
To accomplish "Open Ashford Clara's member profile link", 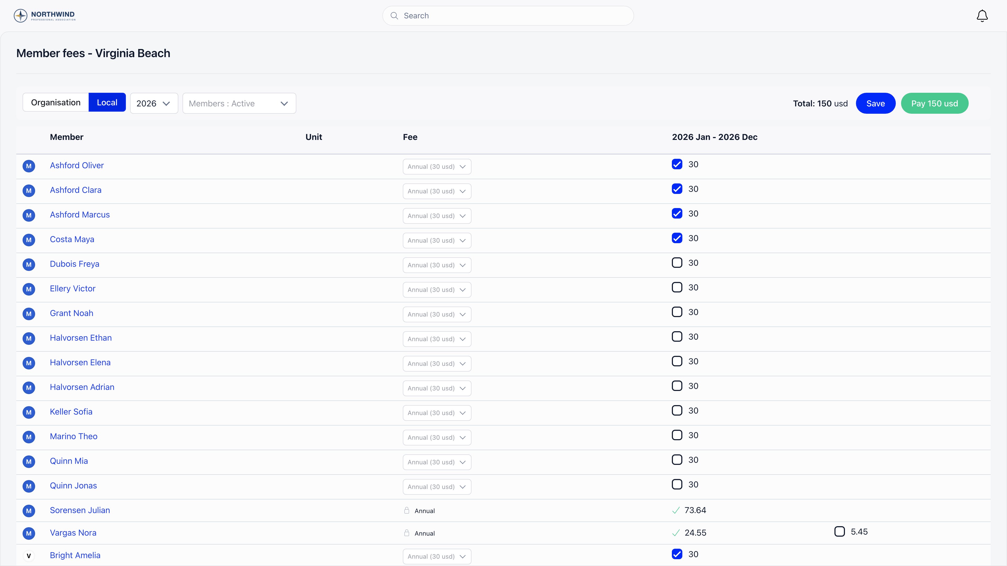I will [x=76, y=190].
